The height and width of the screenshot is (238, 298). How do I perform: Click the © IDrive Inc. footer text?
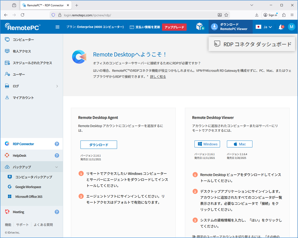point(12,232)
